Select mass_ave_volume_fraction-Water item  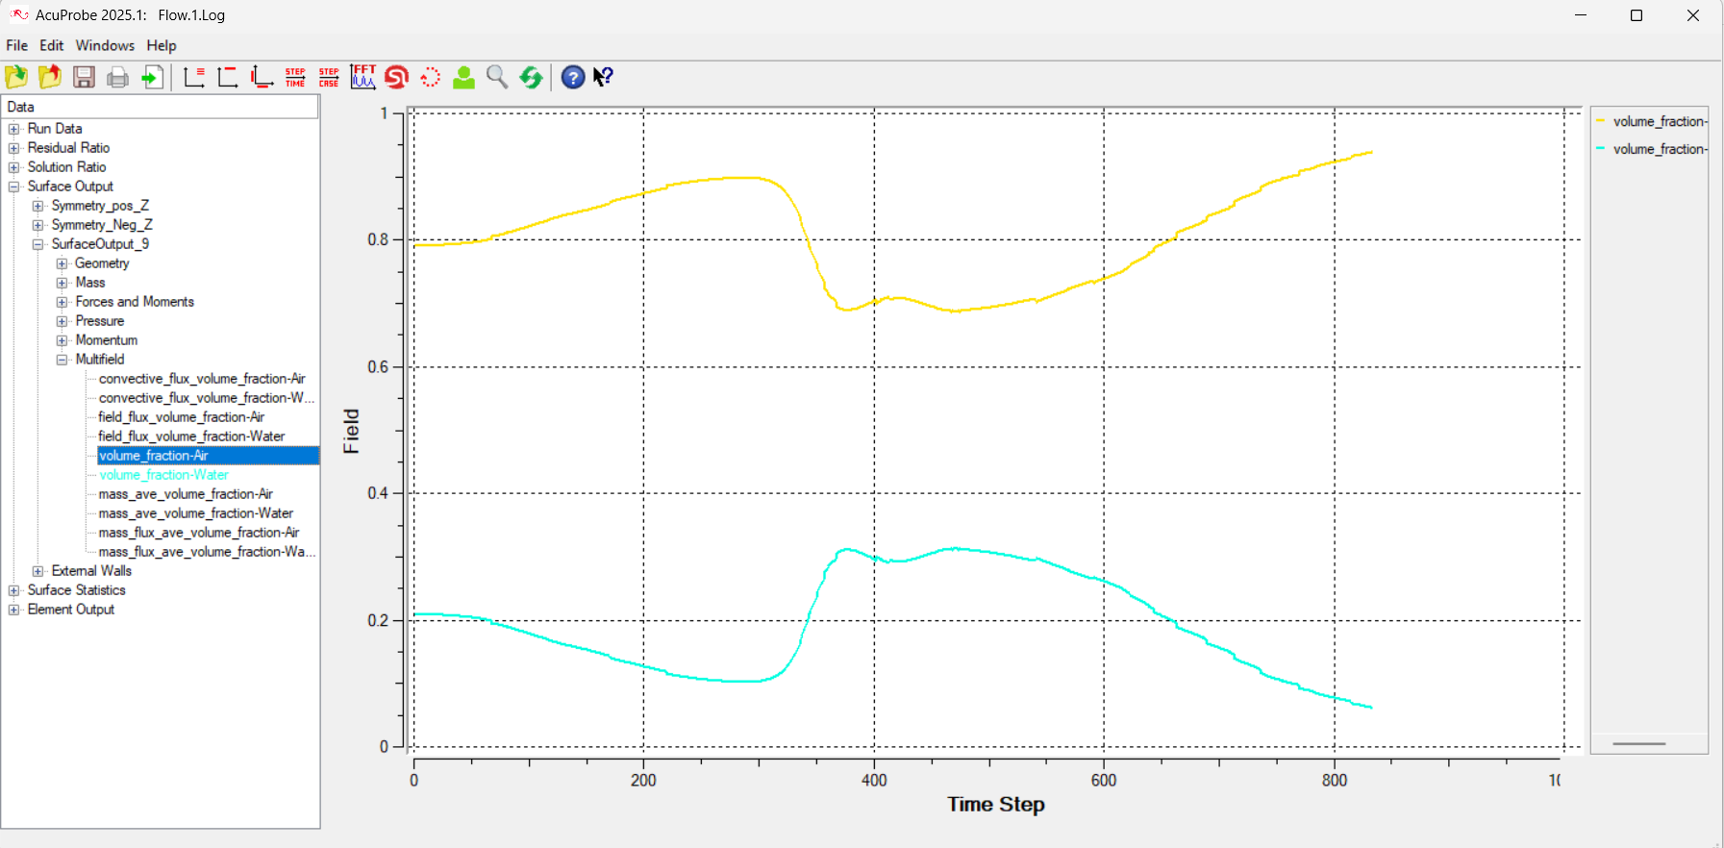195,513
